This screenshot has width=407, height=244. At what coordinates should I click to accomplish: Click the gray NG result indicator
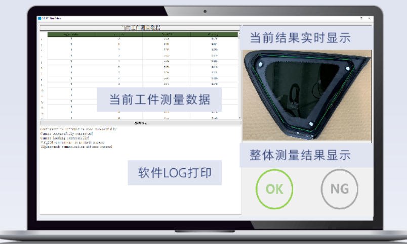[340, 189]
